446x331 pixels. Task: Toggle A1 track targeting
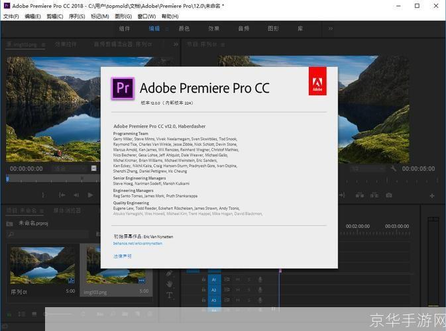click(214, 279)
